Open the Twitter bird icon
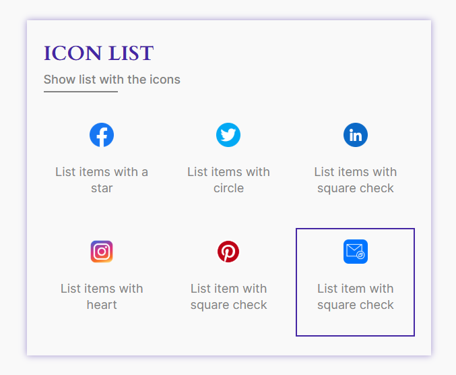Image resolution: width=456 pixels, height=375 pixels. (x=228, y=135)
